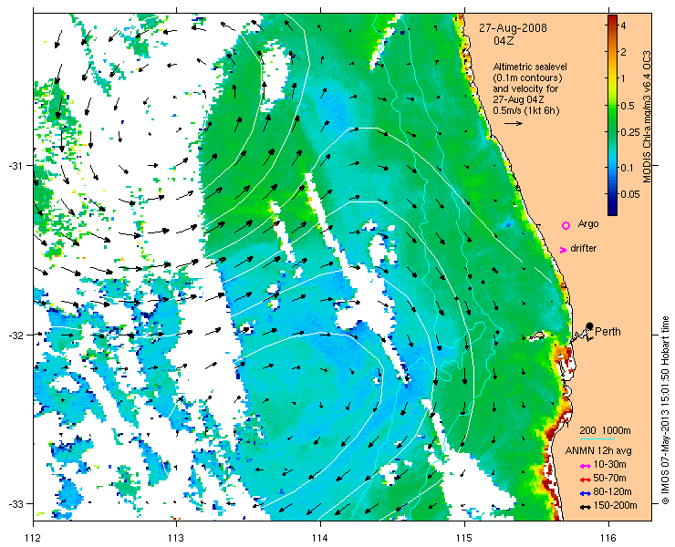Click the 150-200m depth label
Image resolution: width=675 pixels, height=547 pixels.
pyautogui.click(x=615, y=506)
